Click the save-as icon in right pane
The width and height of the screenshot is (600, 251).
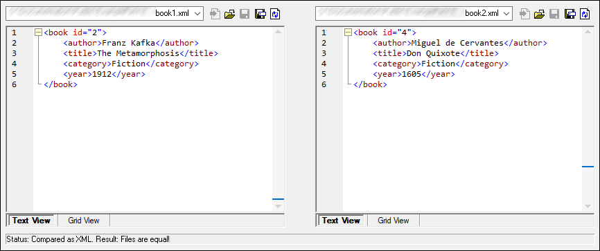[570, 14]
